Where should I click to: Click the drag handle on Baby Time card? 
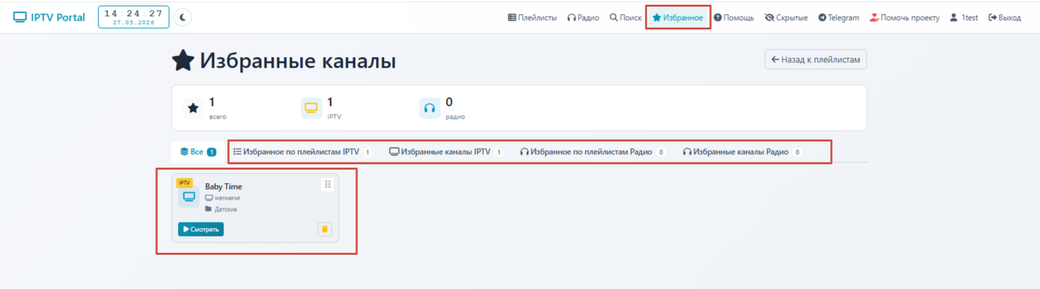(327, 184)
